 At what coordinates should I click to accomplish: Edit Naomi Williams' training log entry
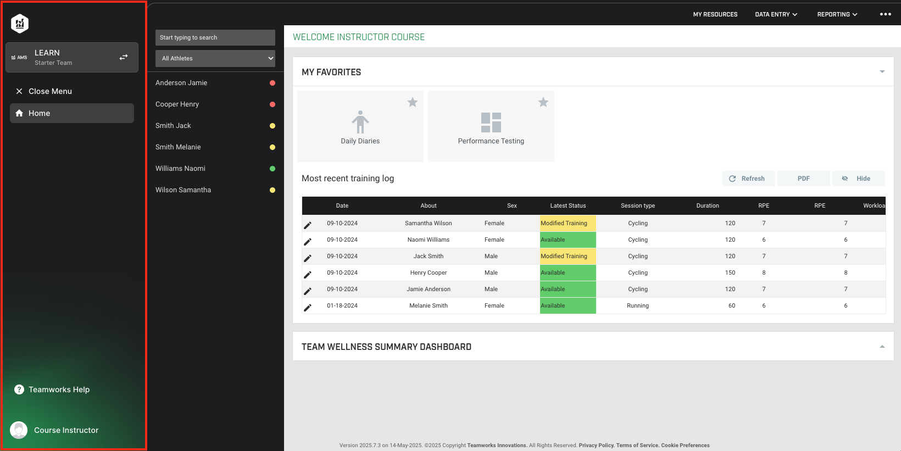(x=308, y=241)
